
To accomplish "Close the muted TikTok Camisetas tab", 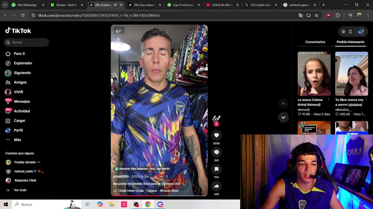I will [121, 5].
